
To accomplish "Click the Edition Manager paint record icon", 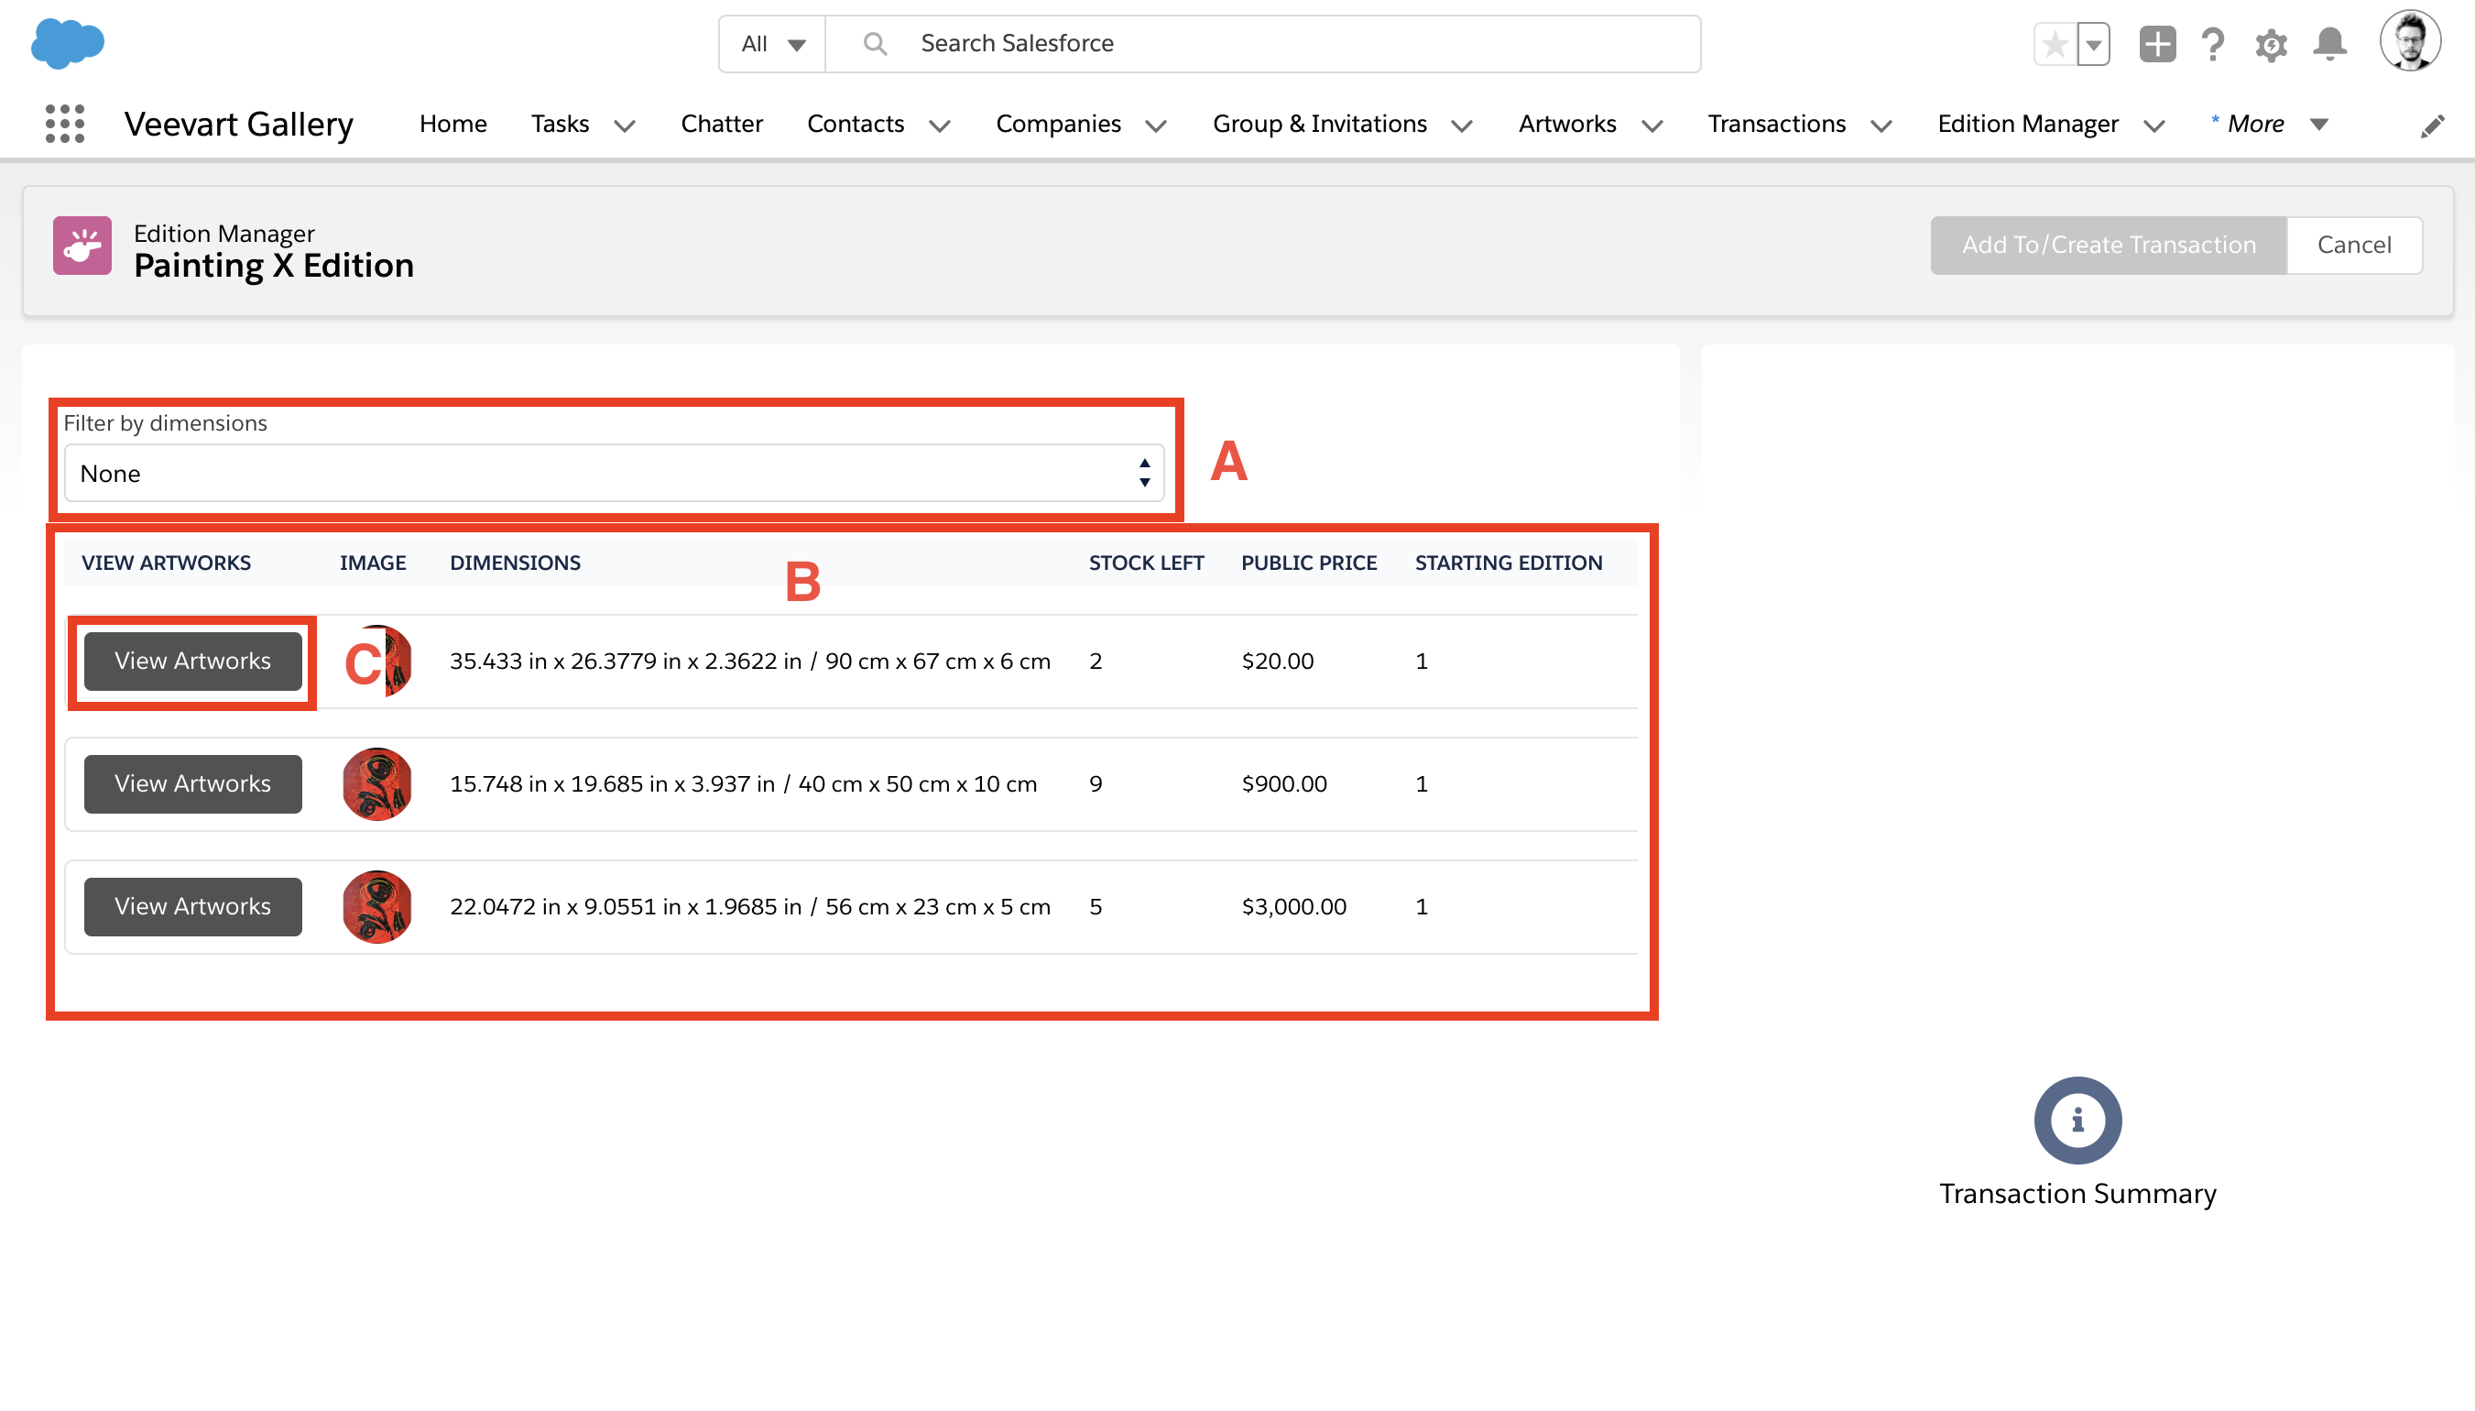I will (x=82, y=246).
